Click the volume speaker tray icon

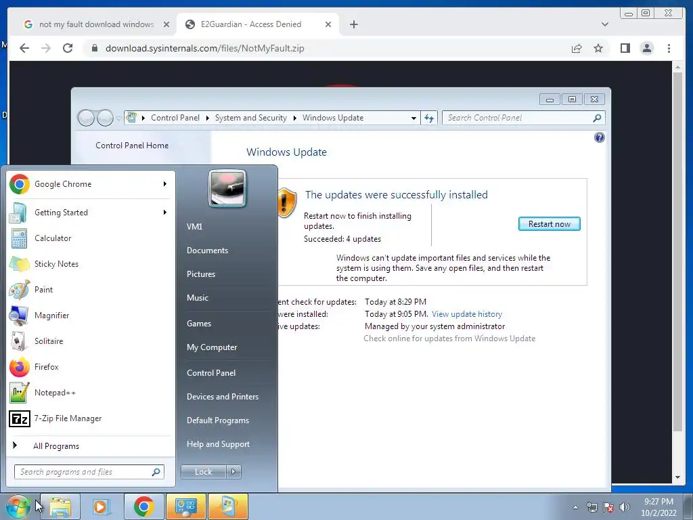pyautogui.click(x=625, y=507)
